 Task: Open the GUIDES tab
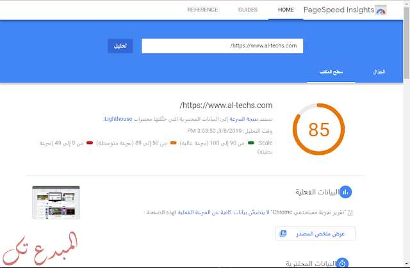tap(247, 10)
